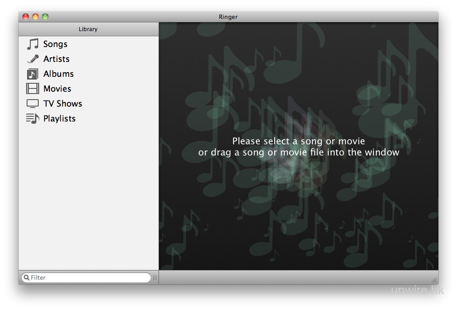Click the Songs music note icon

point(33,44)
